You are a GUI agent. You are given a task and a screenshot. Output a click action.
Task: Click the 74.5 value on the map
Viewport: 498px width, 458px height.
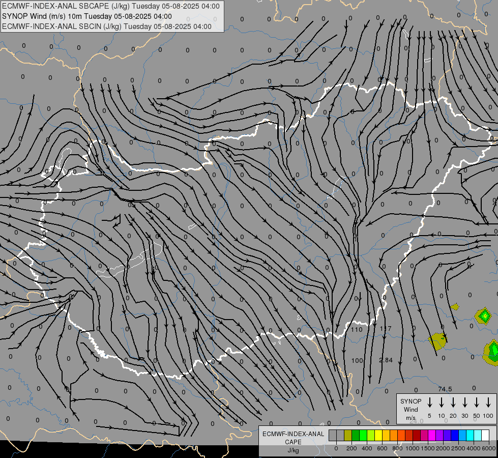tap(445, 389)
